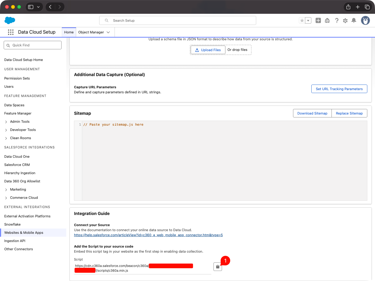
Task: Add current page to favorites star
Action: pos(302,20)
